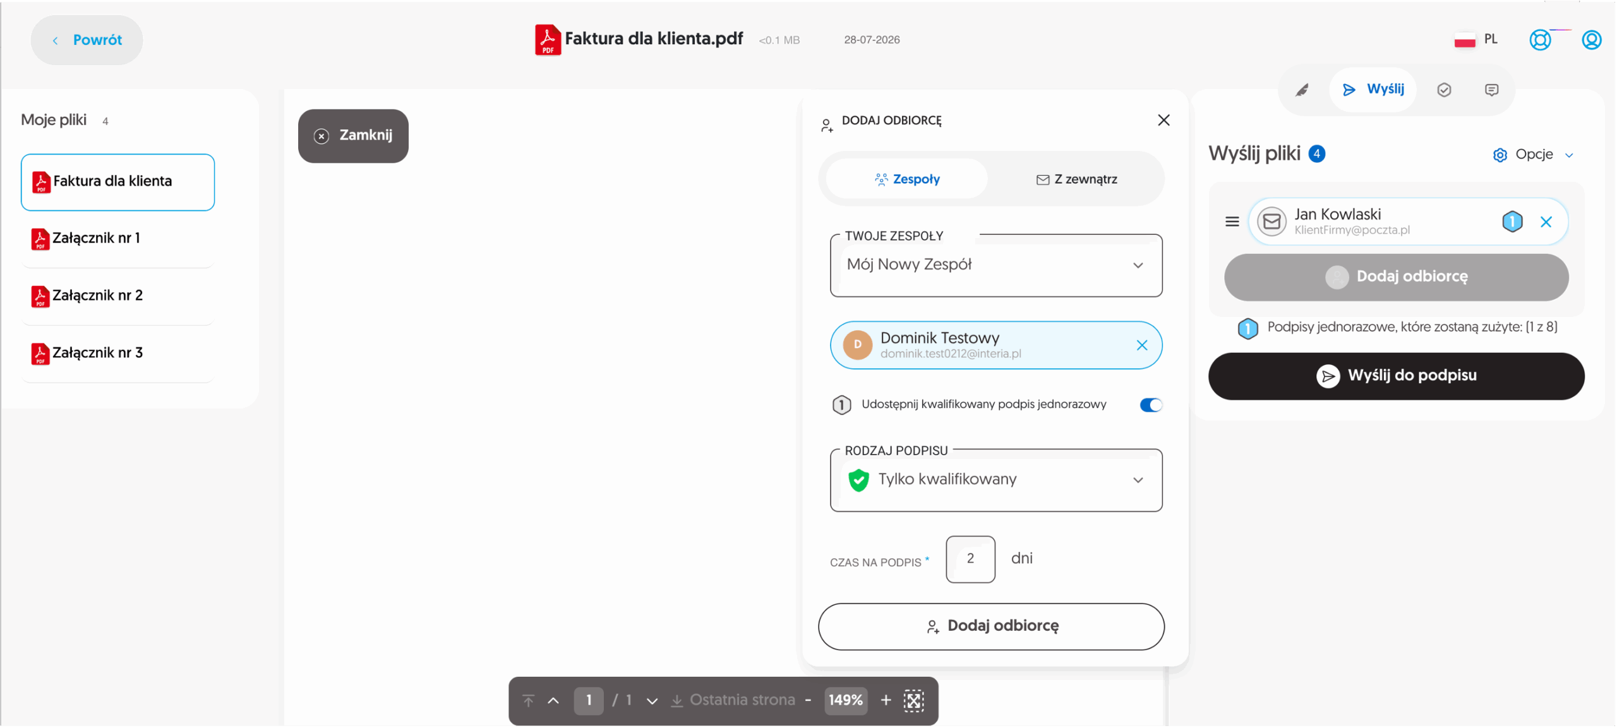Open the help lifebuoy icon

point(1540,40)
